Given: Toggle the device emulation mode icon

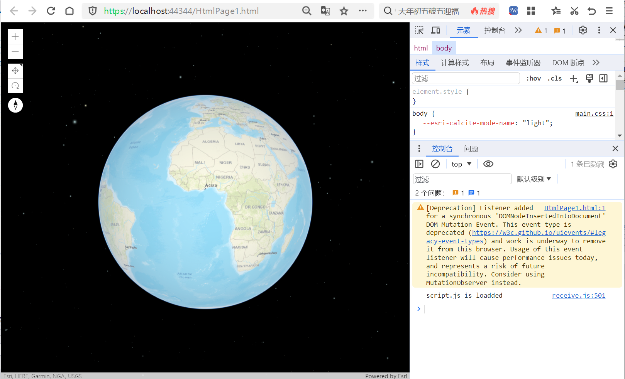Looking at the screenshot, I should (x=435, y=30).
